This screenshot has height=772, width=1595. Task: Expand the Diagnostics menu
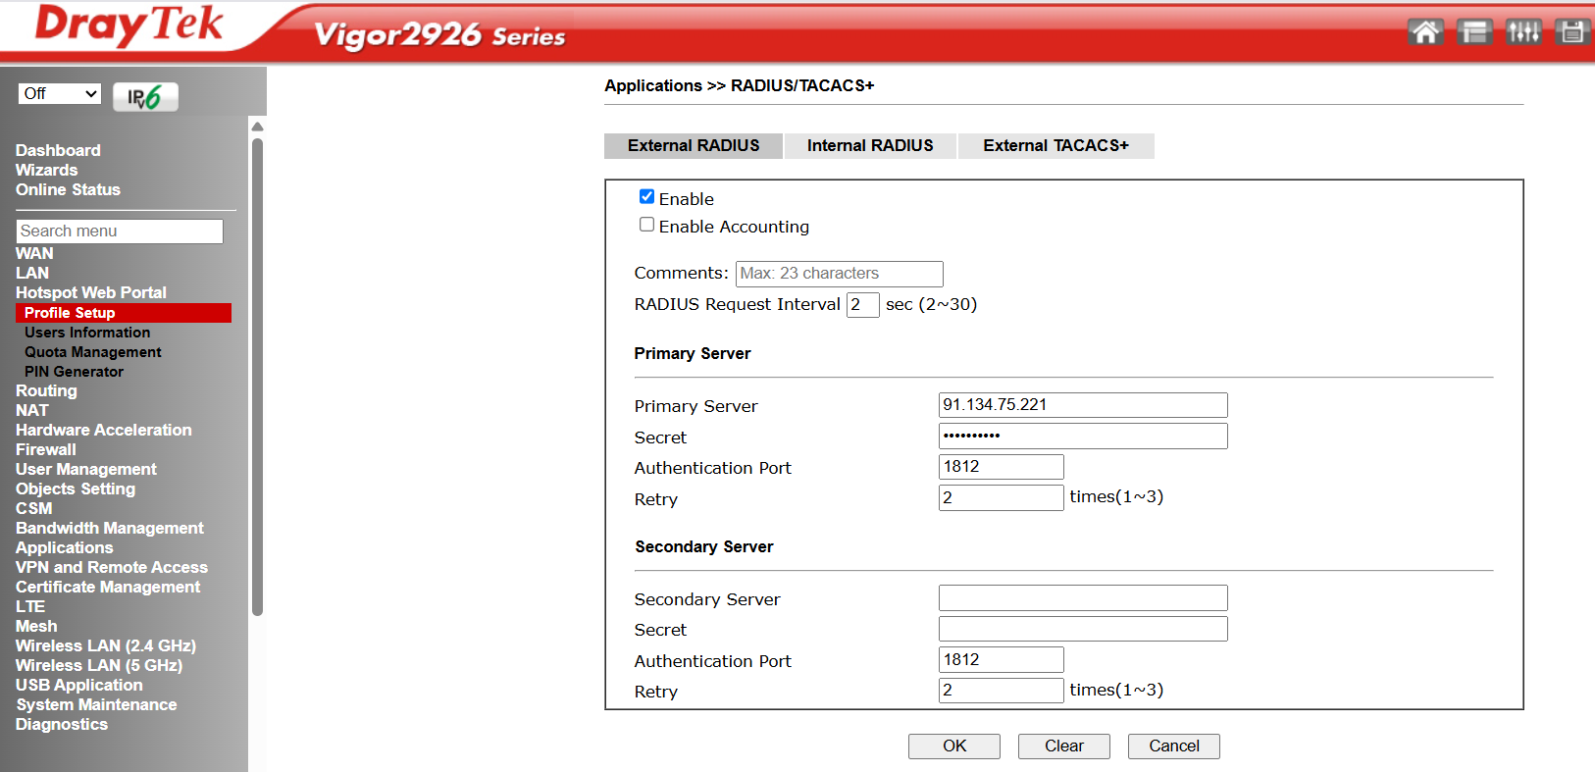[x=62, y=724]
